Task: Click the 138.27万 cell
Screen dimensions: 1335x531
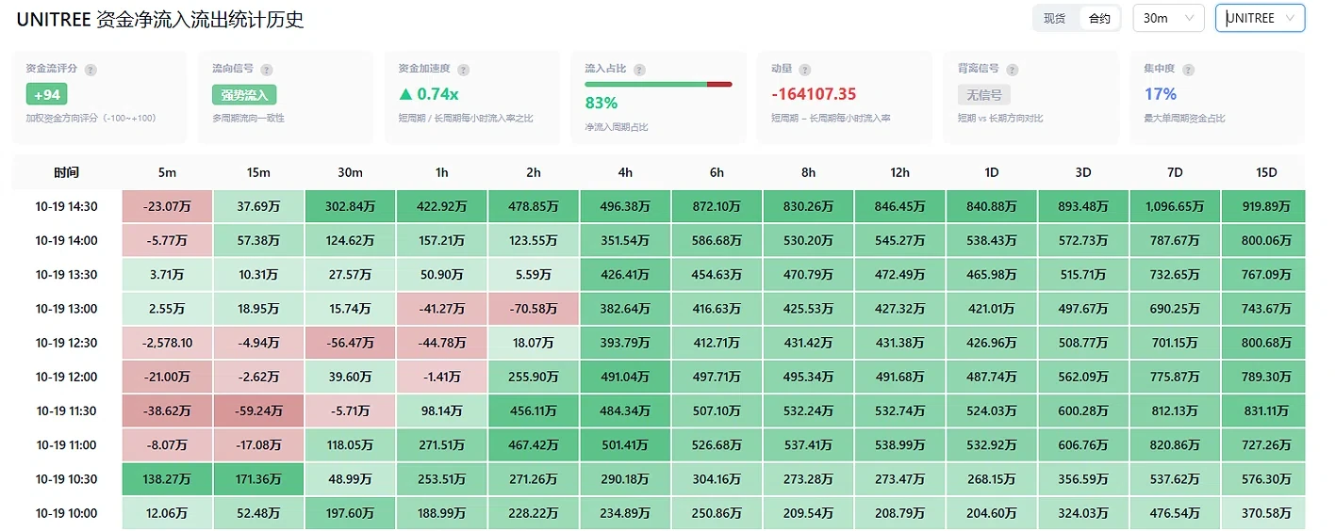Action: coord(167,479)
